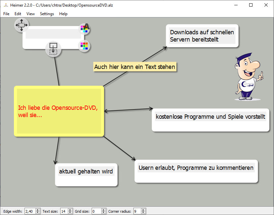Click the move node handle icon

click(22, 25)
